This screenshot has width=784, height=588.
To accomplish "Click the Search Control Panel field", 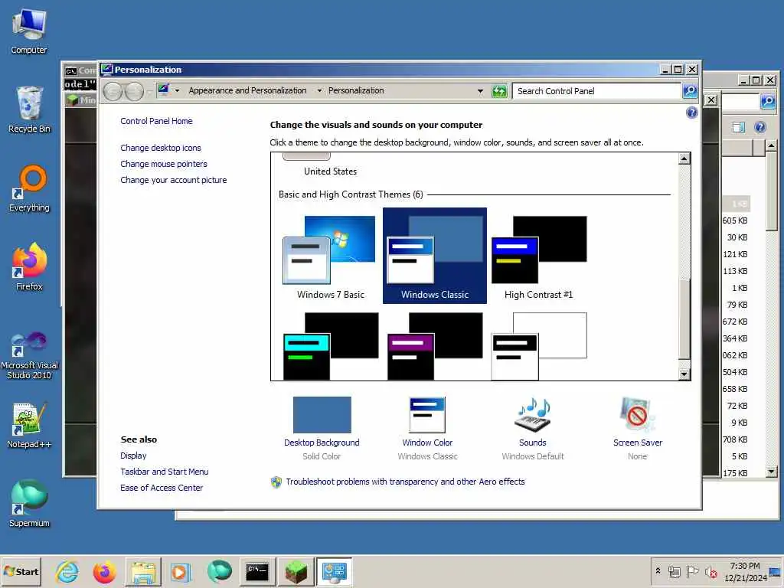I will (x=596, y=91).
